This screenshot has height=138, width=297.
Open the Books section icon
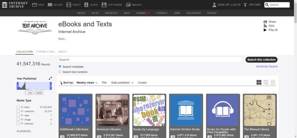click(x=50, y=5)
